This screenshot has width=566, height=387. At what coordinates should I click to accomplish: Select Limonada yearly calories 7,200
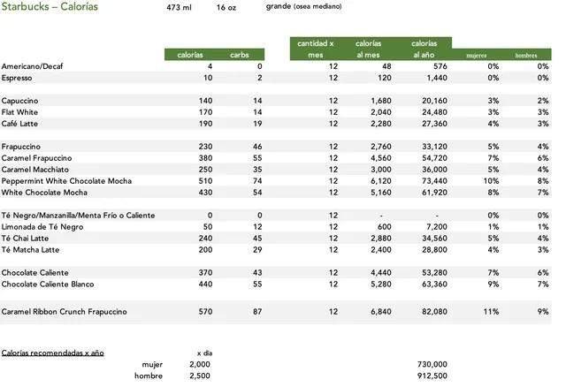pyautogui.click(x=437, y=227)
